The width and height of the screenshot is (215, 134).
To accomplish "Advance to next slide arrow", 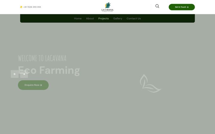I will click(24, 74).
